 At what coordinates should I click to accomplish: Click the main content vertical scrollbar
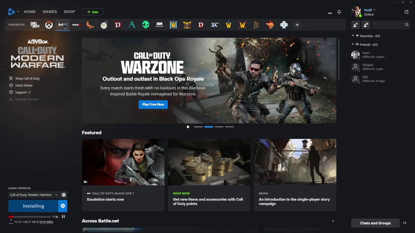(x=339, y=59)
